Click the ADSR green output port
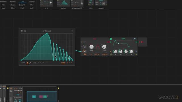The width and height of the screenshot is (182, 102). [x=136, y=42]
